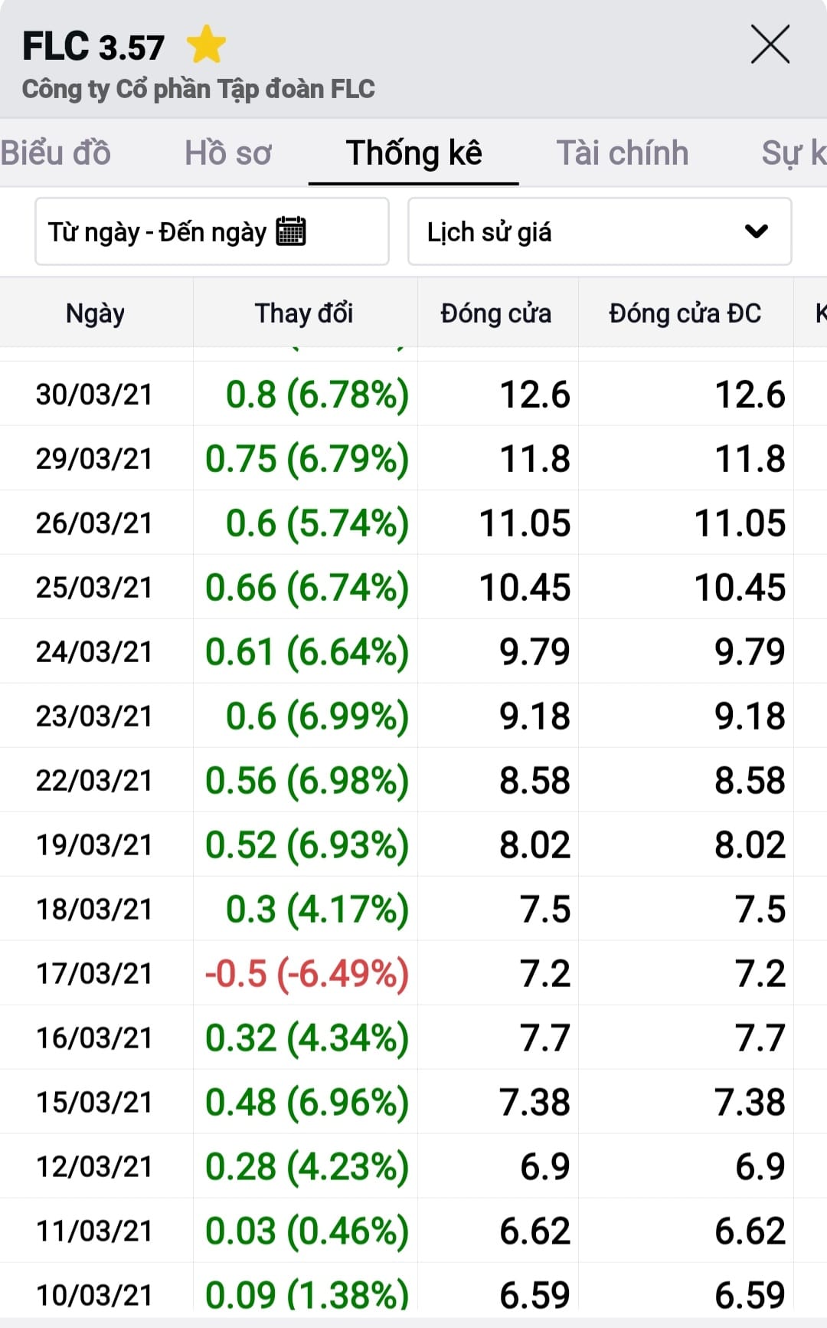Switch to the Biểu đồ tab

point(56,152)
